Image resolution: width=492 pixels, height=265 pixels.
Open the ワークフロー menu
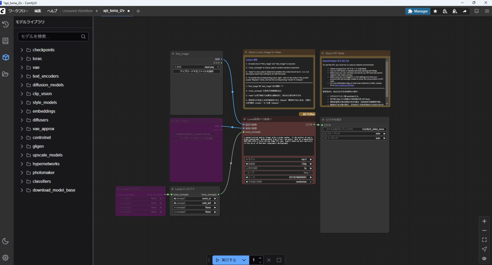[19, 11]
